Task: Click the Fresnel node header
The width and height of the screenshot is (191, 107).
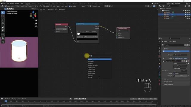Action: point(61,24)
